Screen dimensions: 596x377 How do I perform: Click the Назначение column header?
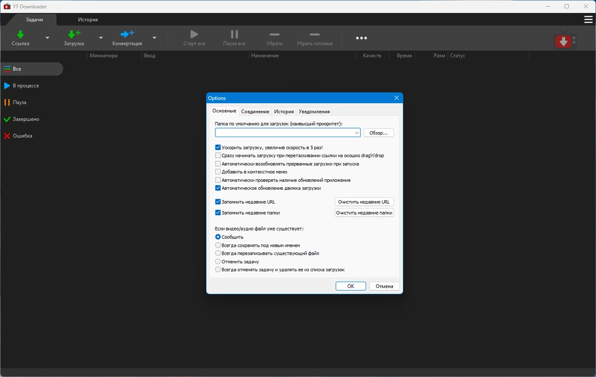[265, 56]
